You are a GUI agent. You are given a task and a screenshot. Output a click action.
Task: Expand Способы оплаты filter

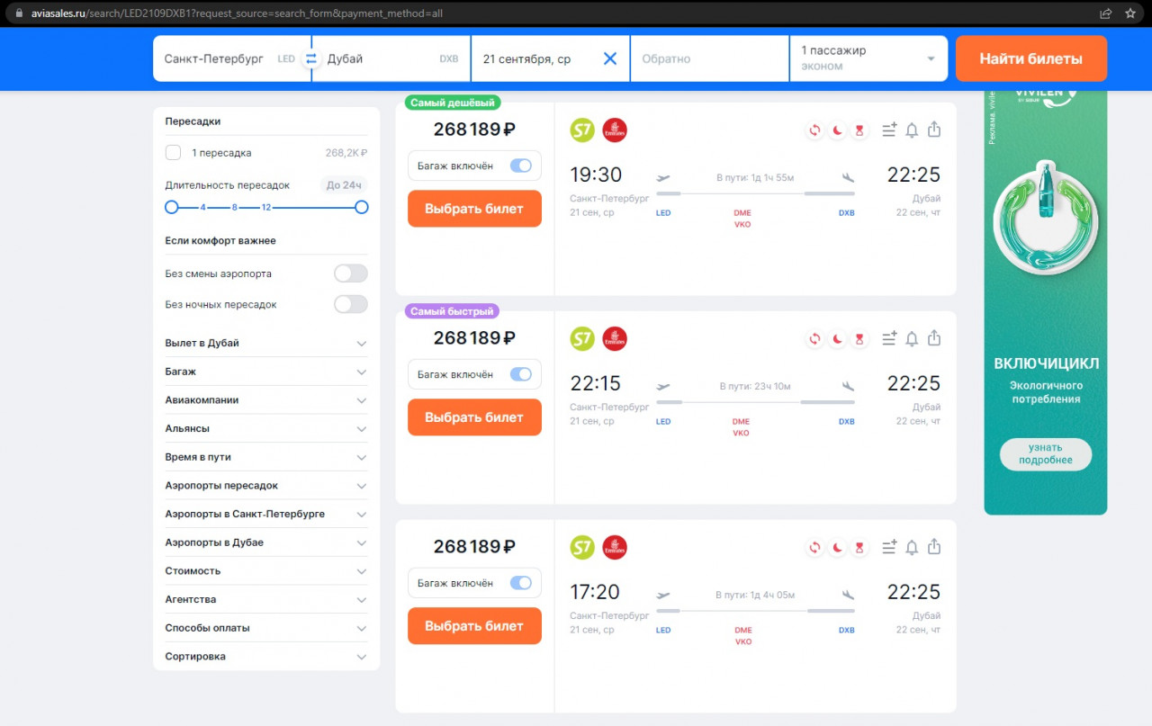tap(266, 628)
